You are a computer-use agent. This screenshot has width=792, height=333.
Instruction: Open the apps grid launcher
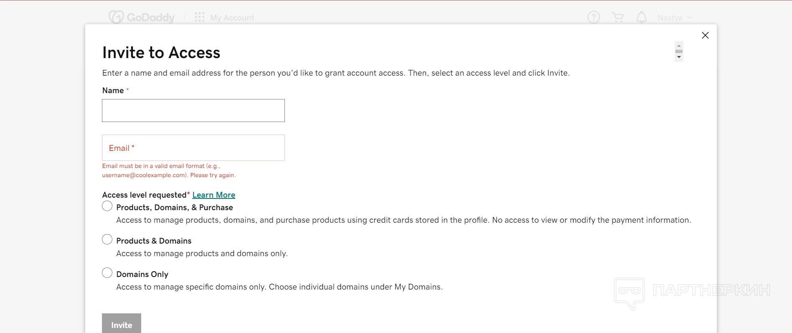[x=200, y=17]
